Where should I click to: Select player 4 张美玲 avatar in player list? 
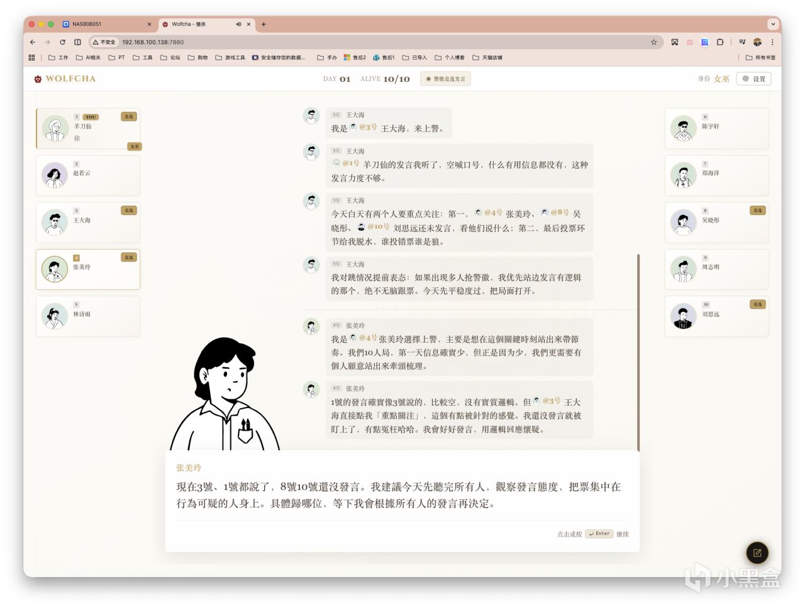pos(55,269)
